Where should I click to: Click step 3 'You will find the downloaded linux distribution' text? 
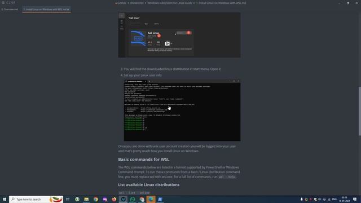tap(172, 69)
